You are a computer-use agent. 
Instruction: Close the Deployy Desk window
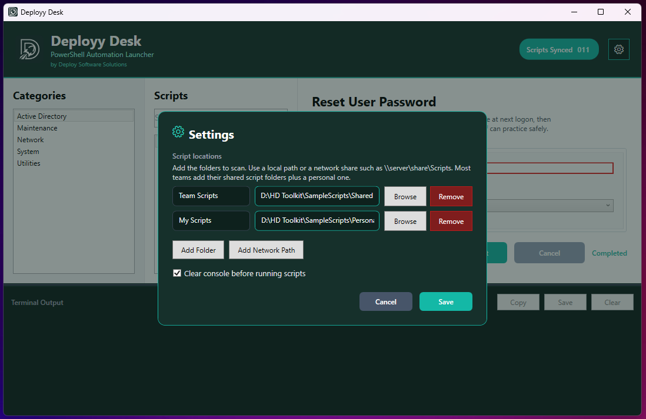(627, 12)
